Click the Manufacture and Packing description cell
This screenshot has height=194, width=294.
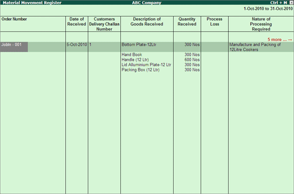click(x=255, y=47)
